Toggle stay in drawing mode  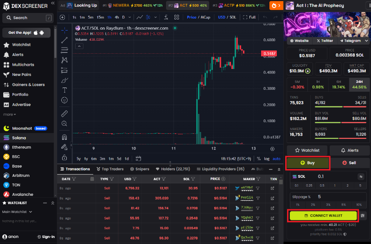click(x=64, y=147)
